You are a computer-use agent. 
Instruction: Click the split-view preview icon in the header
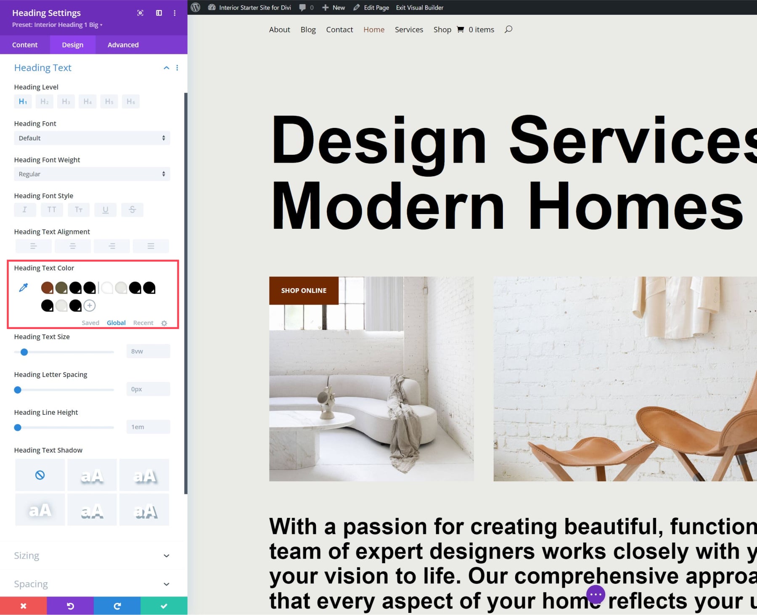click(x=159, y=13)
